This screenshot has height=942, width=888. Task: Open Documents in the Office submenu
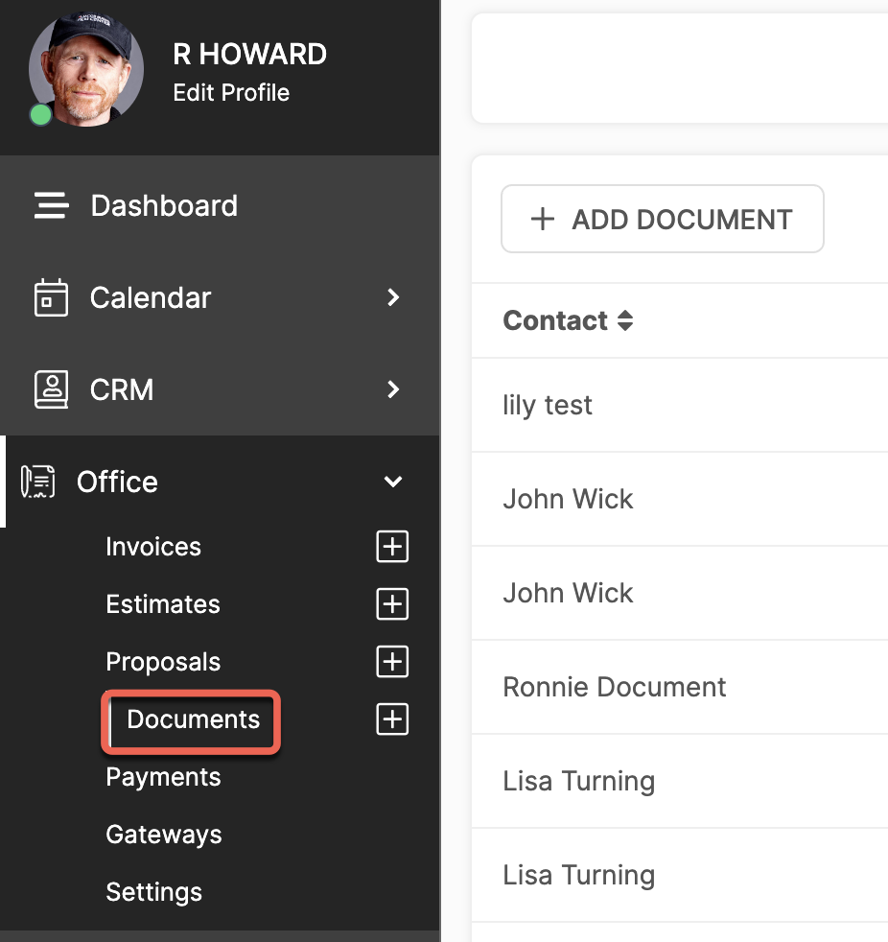coord(193,719)
